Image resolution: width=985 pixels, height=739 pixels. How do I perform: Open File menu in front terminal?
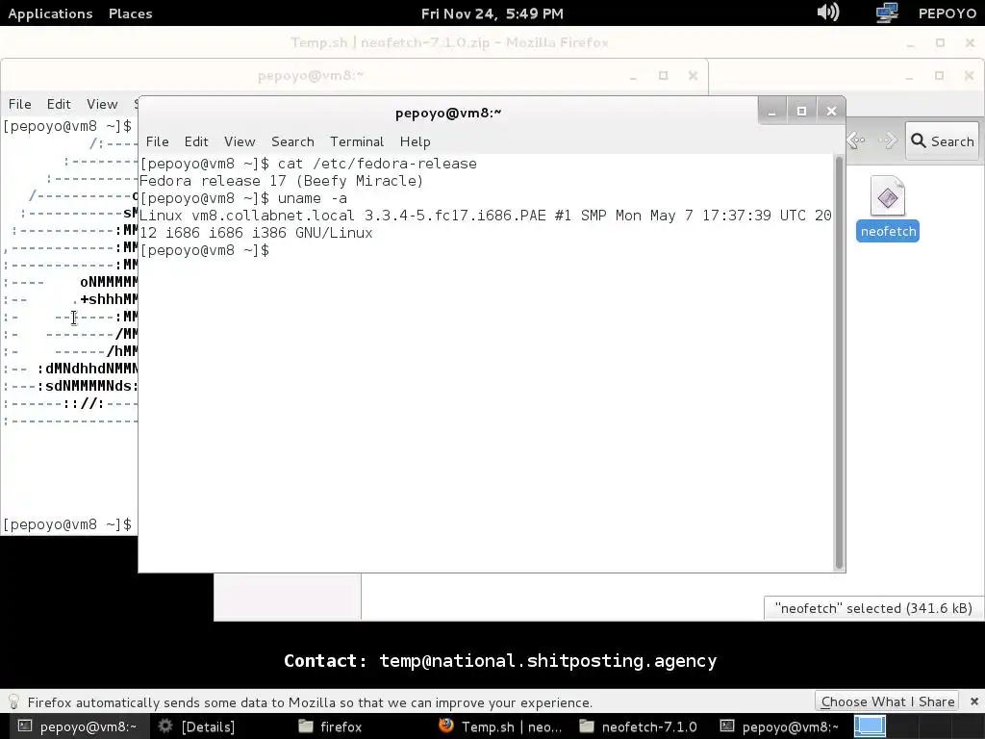157,141
